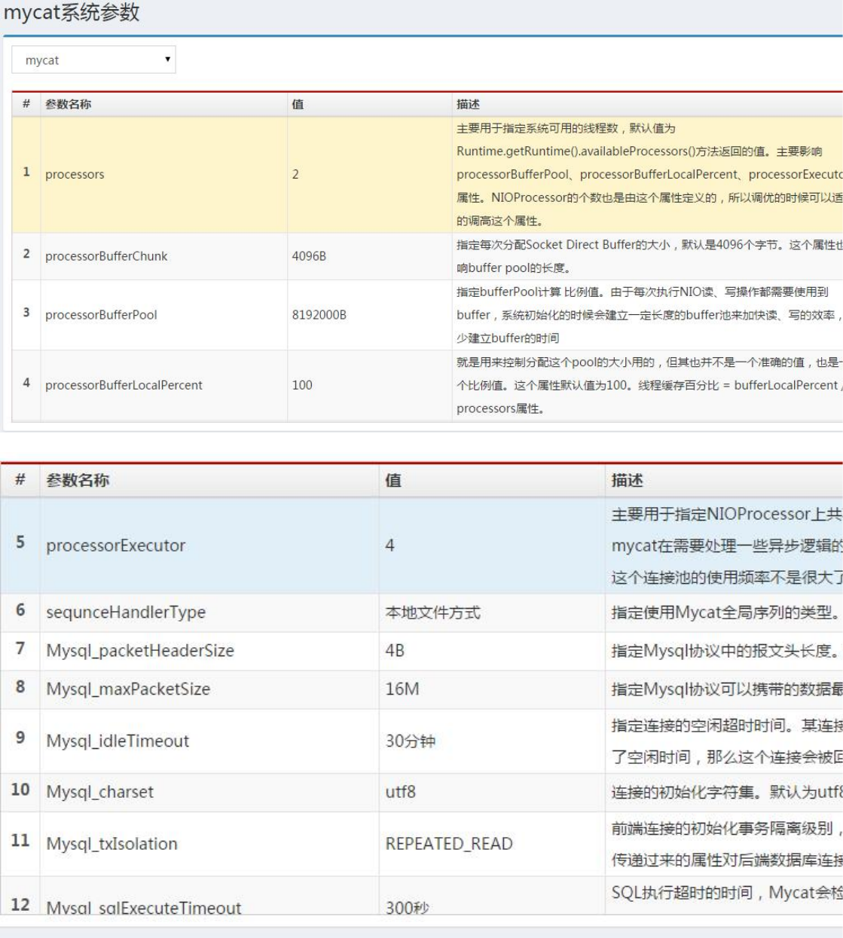This screenshot has width=843, height=938.
Task: Select the Mysql_maxPacketSize parameter name
Action: [128, 689]
